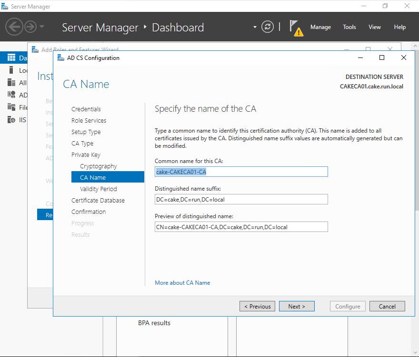Click the BPA results text
This screenshot has height=357, width=419.
tap(154, 323)
